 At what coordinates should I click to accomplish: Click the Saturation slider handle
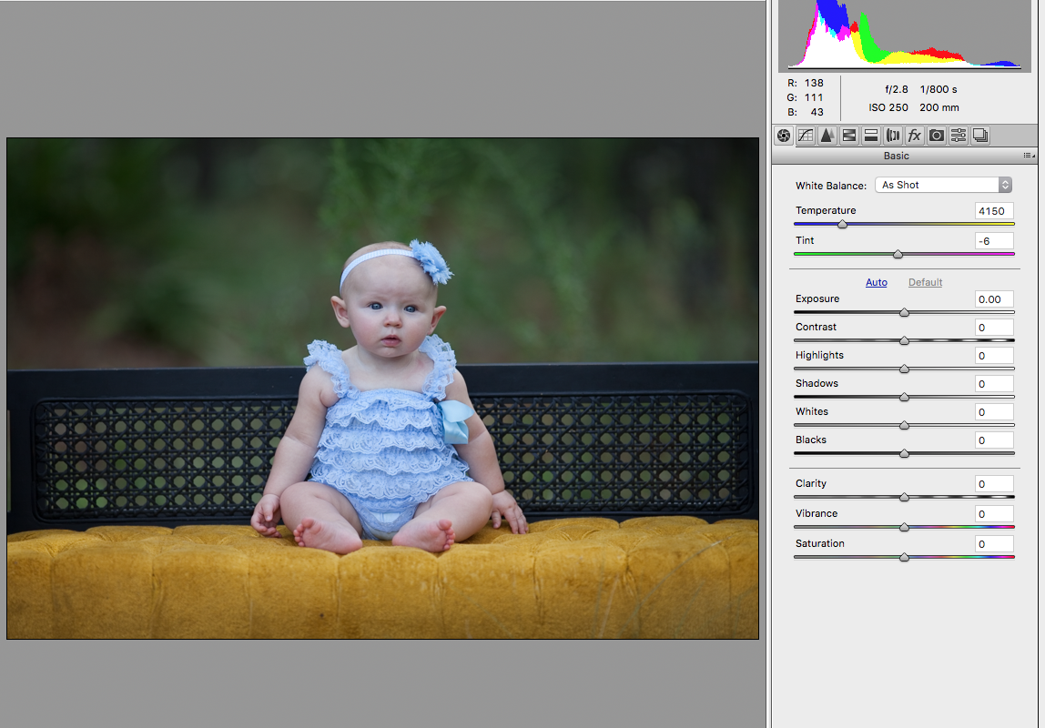coord(905,558)
